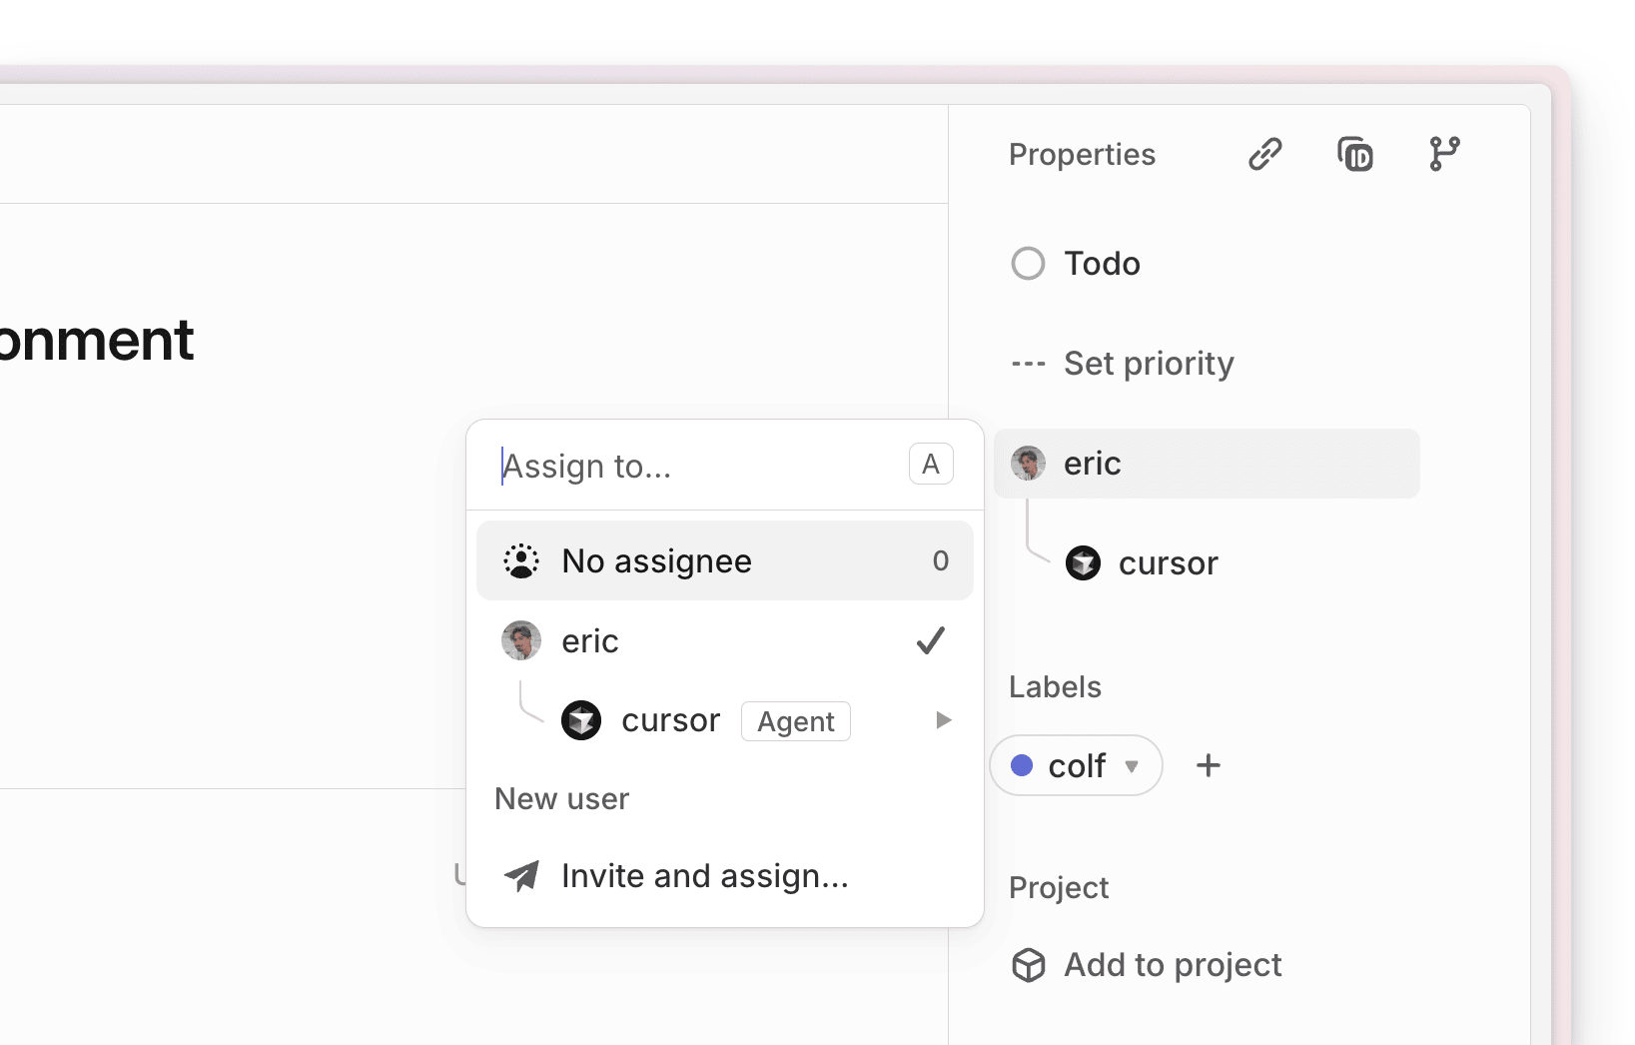
Task: Select the cursor agent row in assignee list
Action: 670,719
